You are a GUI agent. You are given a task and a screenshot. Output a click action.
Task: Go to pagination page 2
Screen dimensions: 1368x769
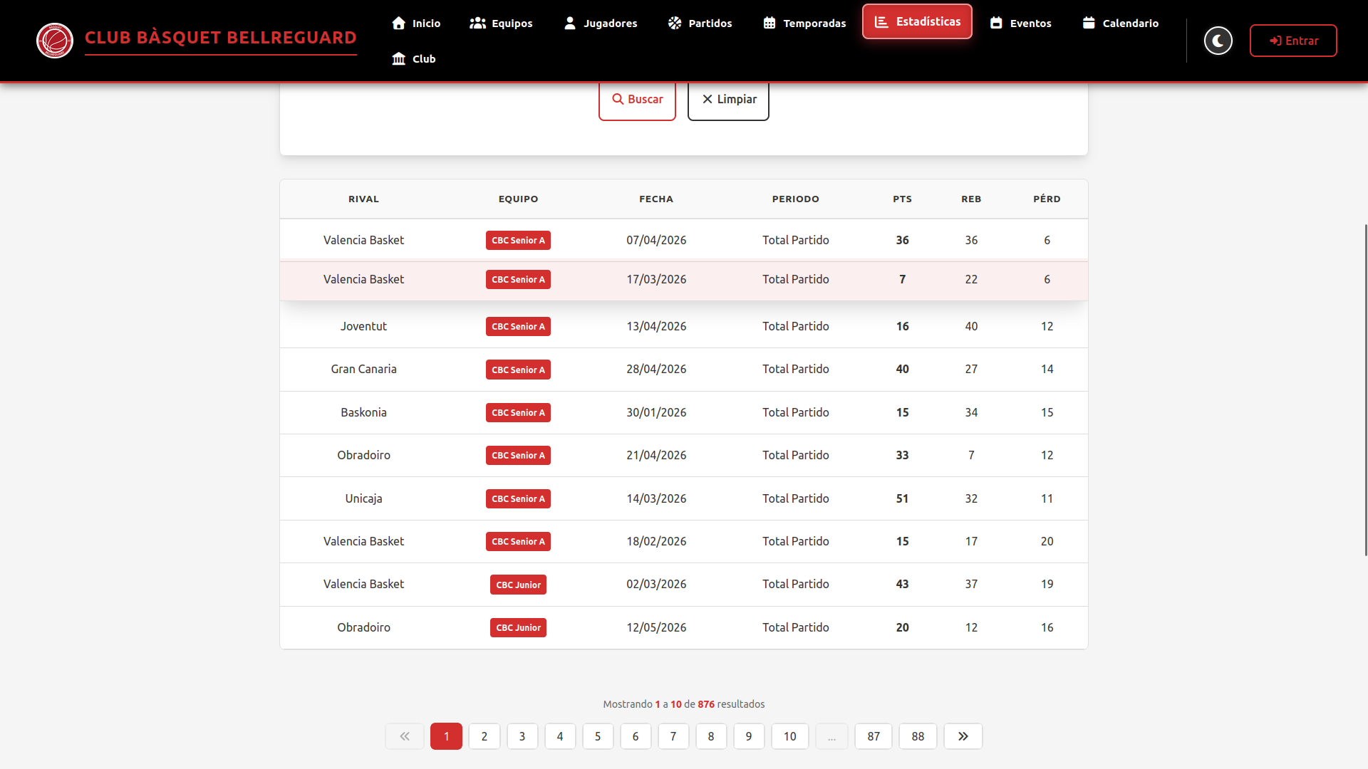[x=484, y=736]
